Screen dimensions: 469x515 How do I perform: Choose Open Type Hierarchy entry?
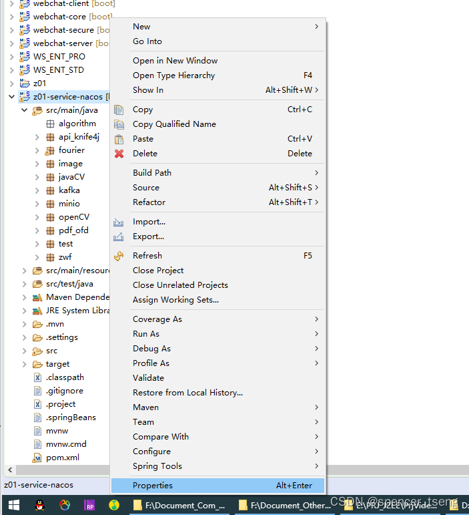click(217, 75)
